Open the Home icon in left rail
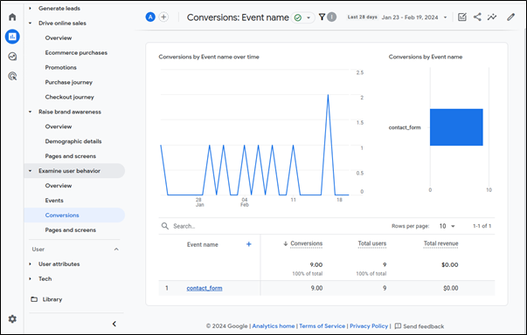 (x=12, y=17)
